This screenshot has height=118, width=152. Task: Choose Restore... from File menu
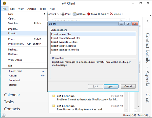coord(24,54)
